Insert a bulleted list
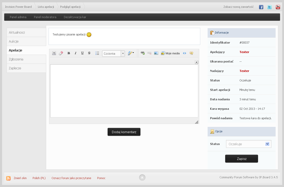Viewport: 284px width, 187px height. point(97,53)
